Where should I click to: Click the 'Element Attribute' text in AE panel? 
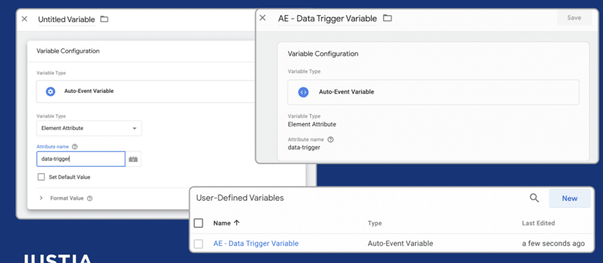coord(312,124)
